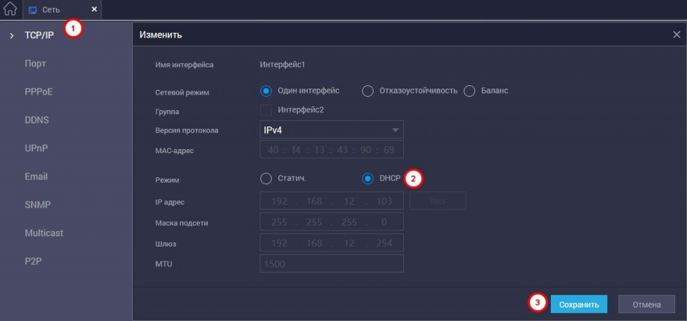
Task: Expand the TCP/IP chevron arrow
Action: (x=11, y=35)
